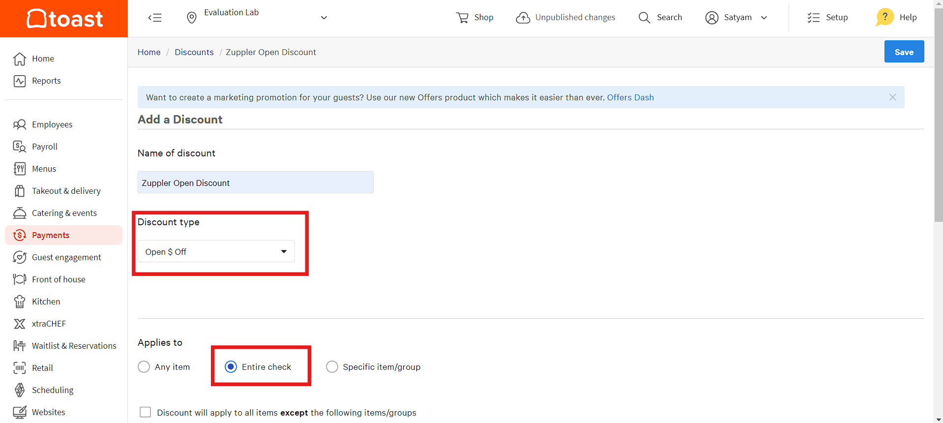Check the except following items/groups checkbox
Screen dimensions: 943x423
[145, 412]
